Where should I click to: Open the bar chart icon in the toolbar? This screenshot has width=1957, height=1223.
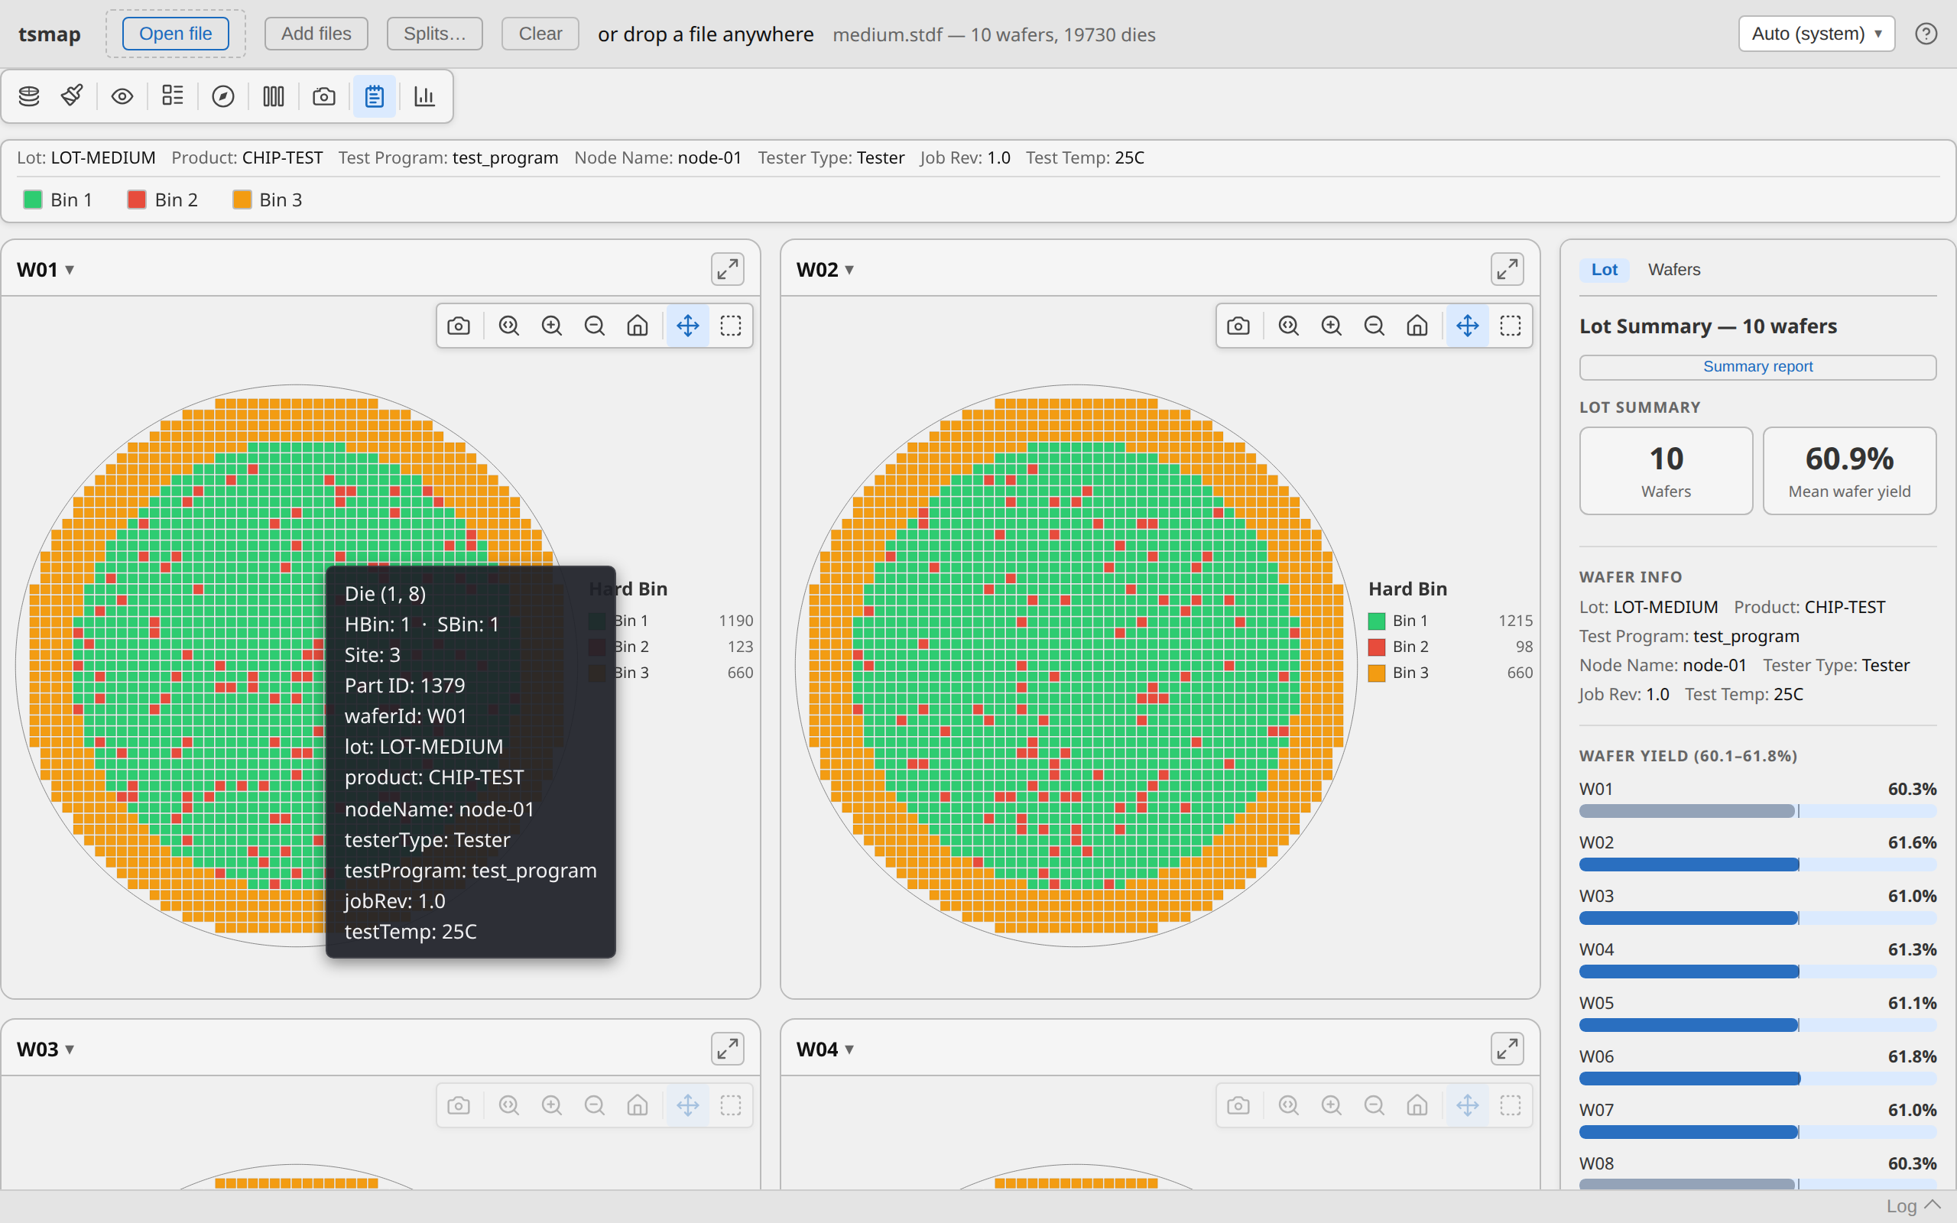424,96
